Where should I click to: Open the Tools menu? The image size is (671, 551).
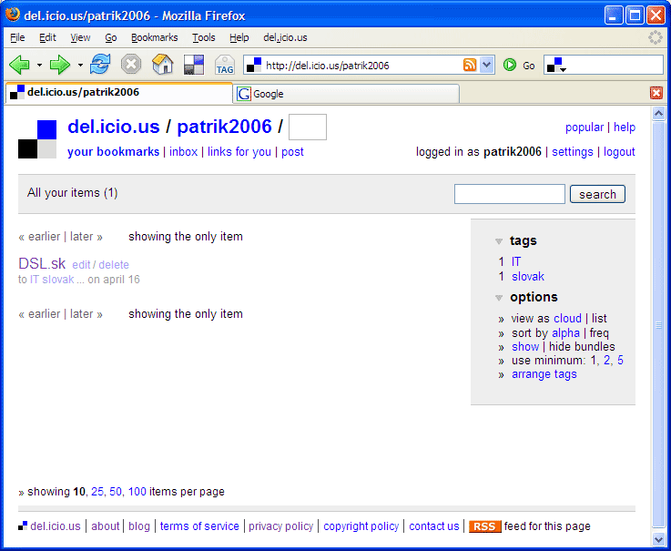click(204, 37)
